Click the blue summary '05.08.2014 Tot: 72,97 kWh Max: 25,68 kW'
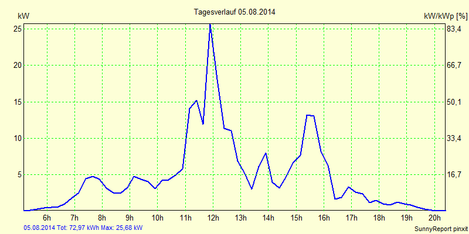 tap(83, 228)
